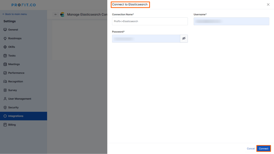Screen dimensions: 274x154
Task: Select the Integrations menu item
Action: coord(23,116)
